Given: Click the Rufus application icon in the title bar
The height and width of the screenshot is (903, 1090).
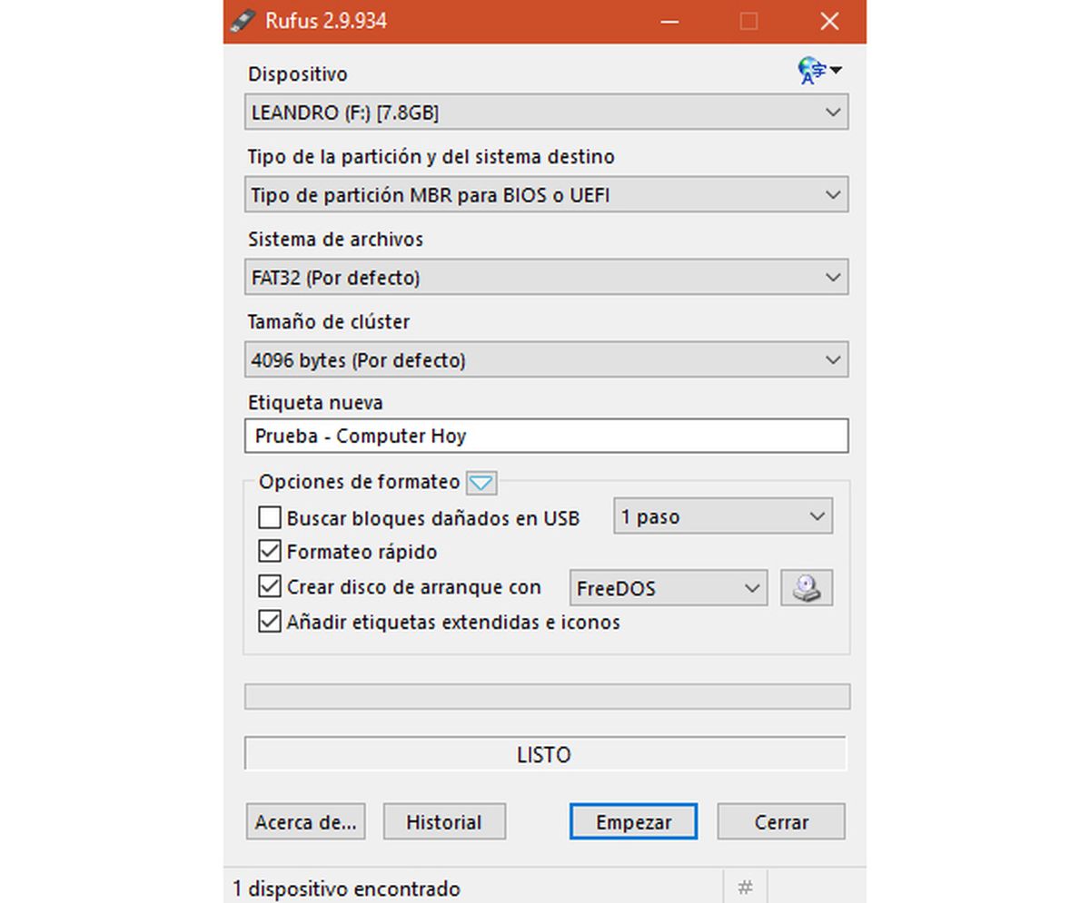Looking at the screenshot, I should (242, 20).
